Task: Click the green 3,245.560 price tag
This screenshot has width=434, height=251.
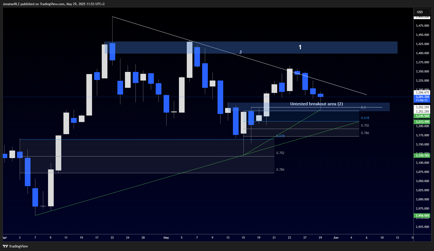Action: point(422,116)
